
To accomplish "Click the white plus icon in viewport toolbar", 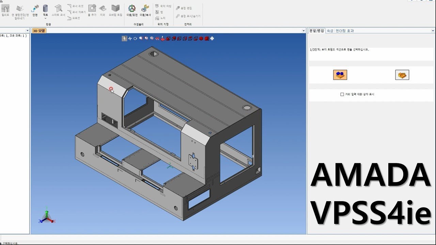I will (212, 38).
